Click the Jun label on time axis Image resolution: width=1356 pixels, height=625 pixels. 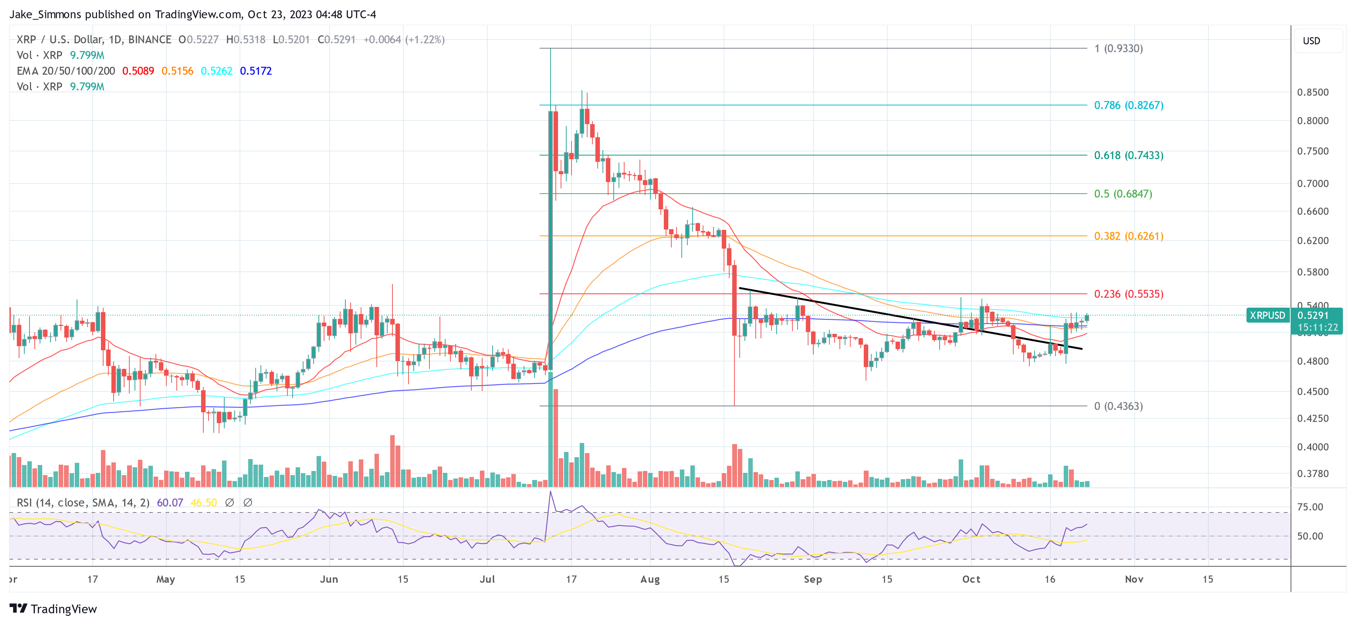tap(329, 579)
